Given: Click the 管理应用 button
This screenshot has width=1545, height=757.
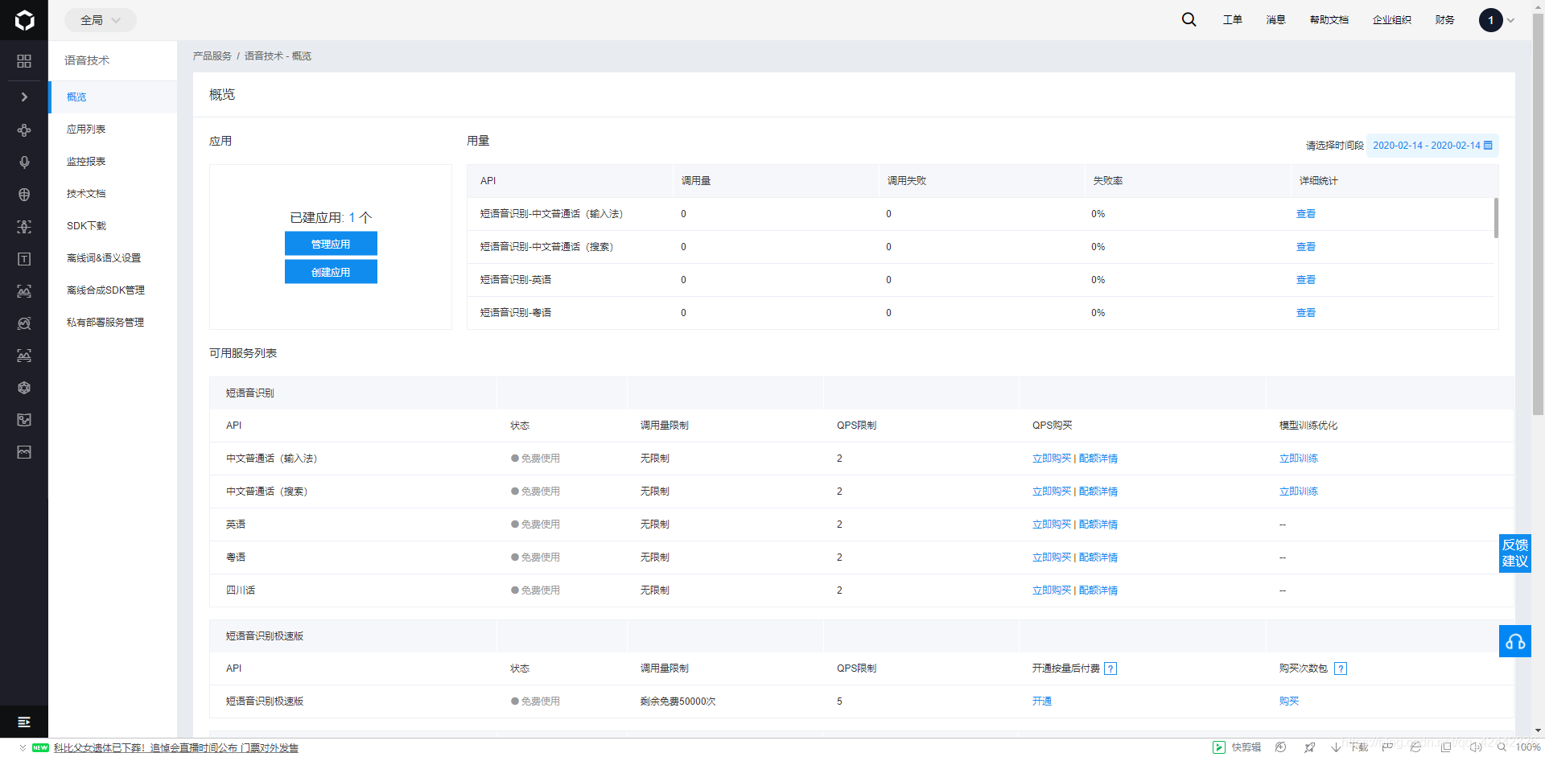Looking at the screenshot, I should point(331,244).
